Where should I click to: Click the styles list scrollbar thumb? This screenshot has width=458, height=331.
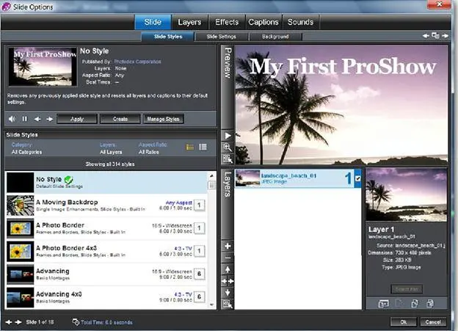211,186
